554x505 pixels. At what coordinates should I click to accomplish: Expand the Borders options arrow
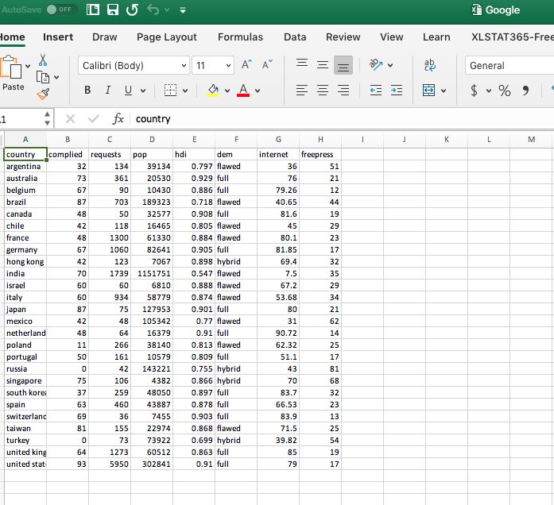tap(185, 91)
